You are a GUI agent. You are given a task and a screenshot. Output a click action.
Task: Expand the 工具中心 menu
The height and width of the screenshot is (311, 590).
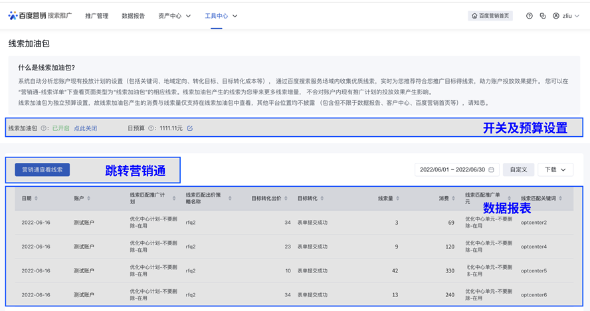coord(221,16)
